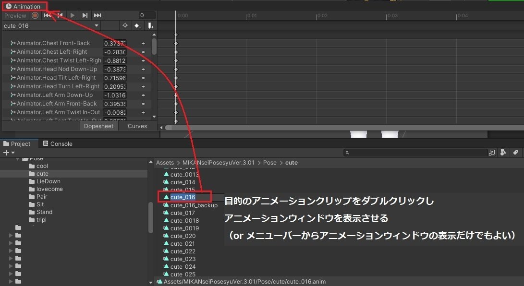Select the cute_016 animation clip
The image size is (524, 286).
click(179, 197)
